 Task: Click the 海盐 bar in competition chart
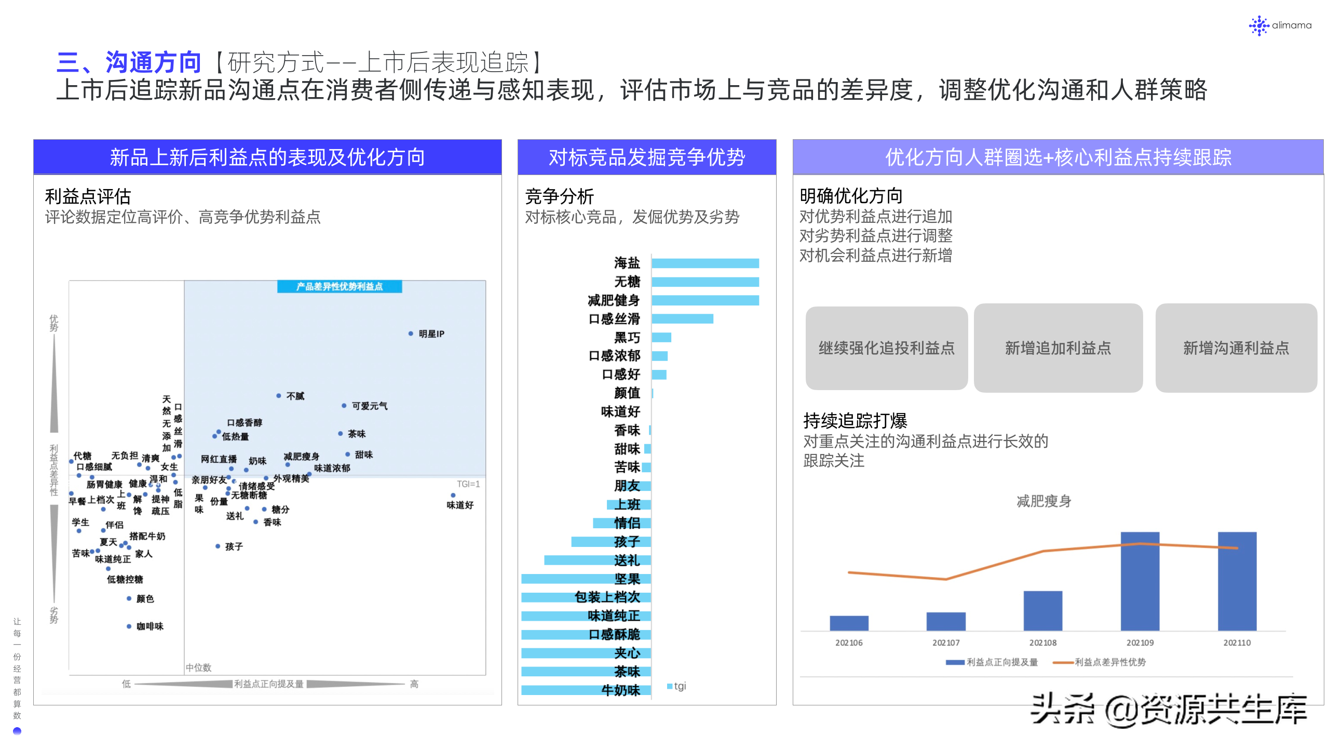pyautogui.click(x=705, y=263)
